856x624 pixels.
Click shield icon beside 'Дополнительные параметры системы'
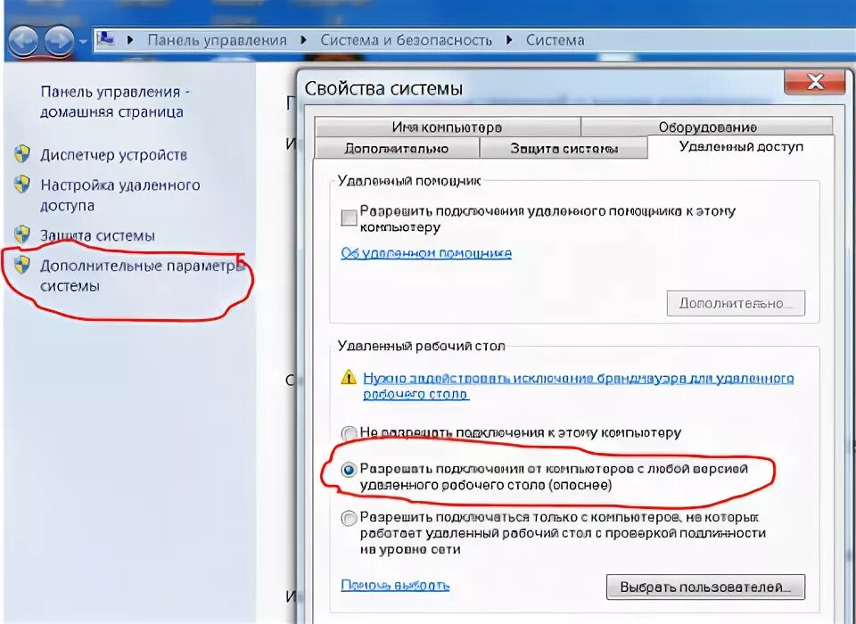point(21,266)
